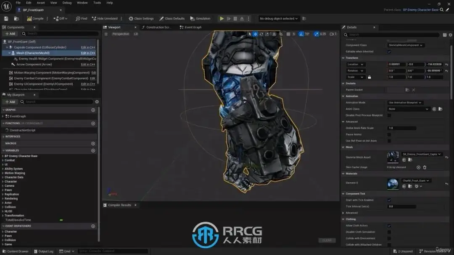The height and width of the screenshot is (255, 454).
Task: Click 'Edit in C++' link for Capsule Component
Action: pyautogui.click(x=88, y=47)
